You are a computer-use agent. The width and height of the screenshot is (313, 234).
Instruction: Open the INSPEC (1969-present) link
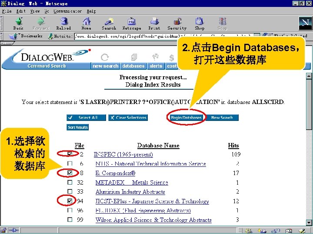[x=123, y=154]
